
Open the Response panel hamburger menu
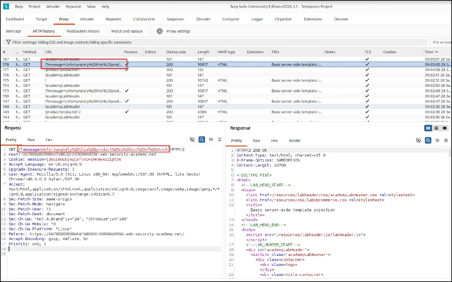click(446, 140)
